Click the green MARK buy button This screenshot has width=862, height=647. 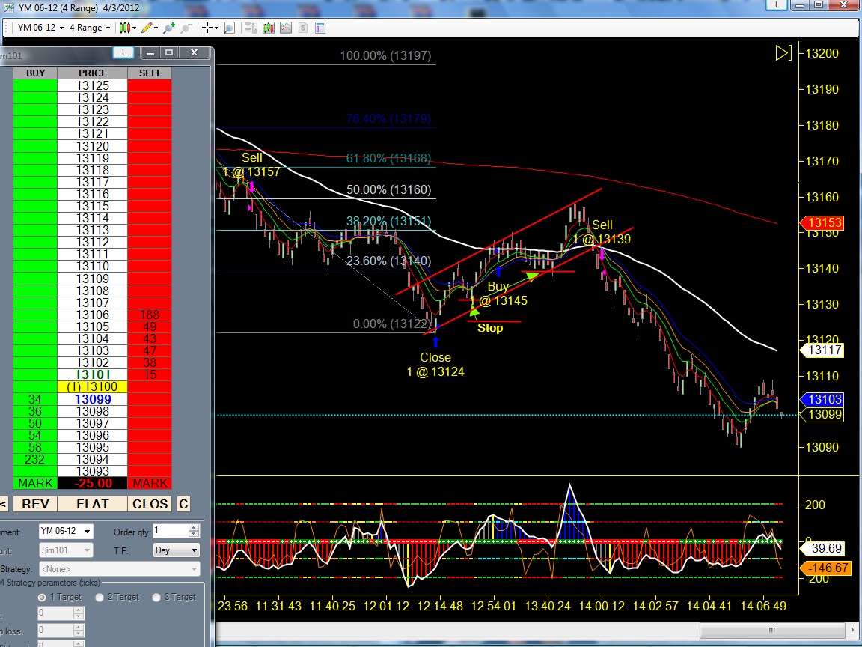pyautogui.click(x=35, y=483)
